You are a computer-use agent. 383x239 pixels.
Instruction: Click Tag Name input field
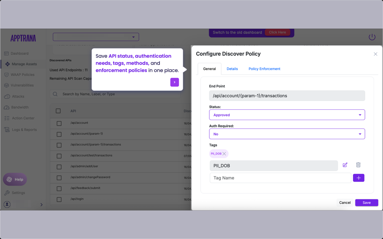tap(280, 178)
